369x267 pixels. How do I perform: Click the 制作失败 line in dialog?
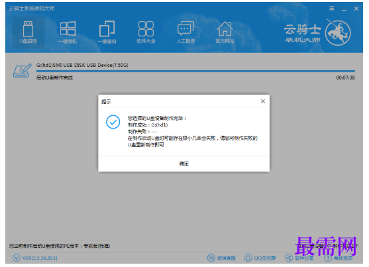pyautogui.click(x=142, y=132)
